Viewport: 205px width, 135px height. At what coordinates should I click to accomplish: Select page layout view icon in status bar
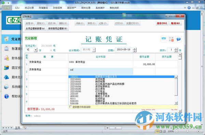(161, 131)
